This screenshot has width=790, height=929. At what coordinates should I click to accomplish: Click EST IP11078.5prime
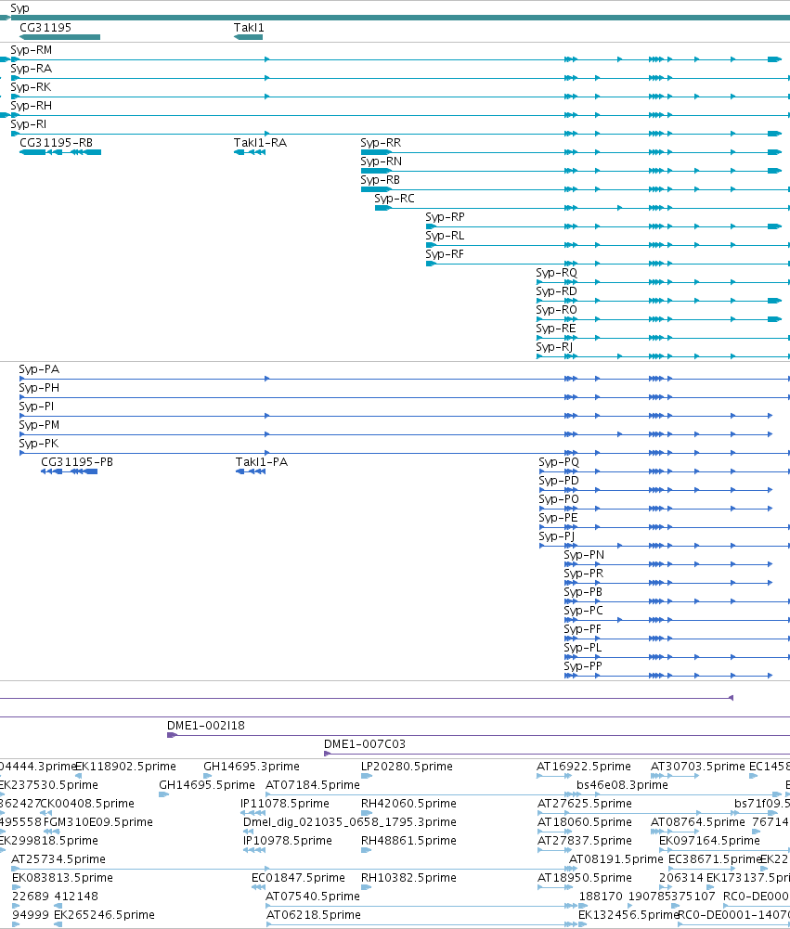284,804
